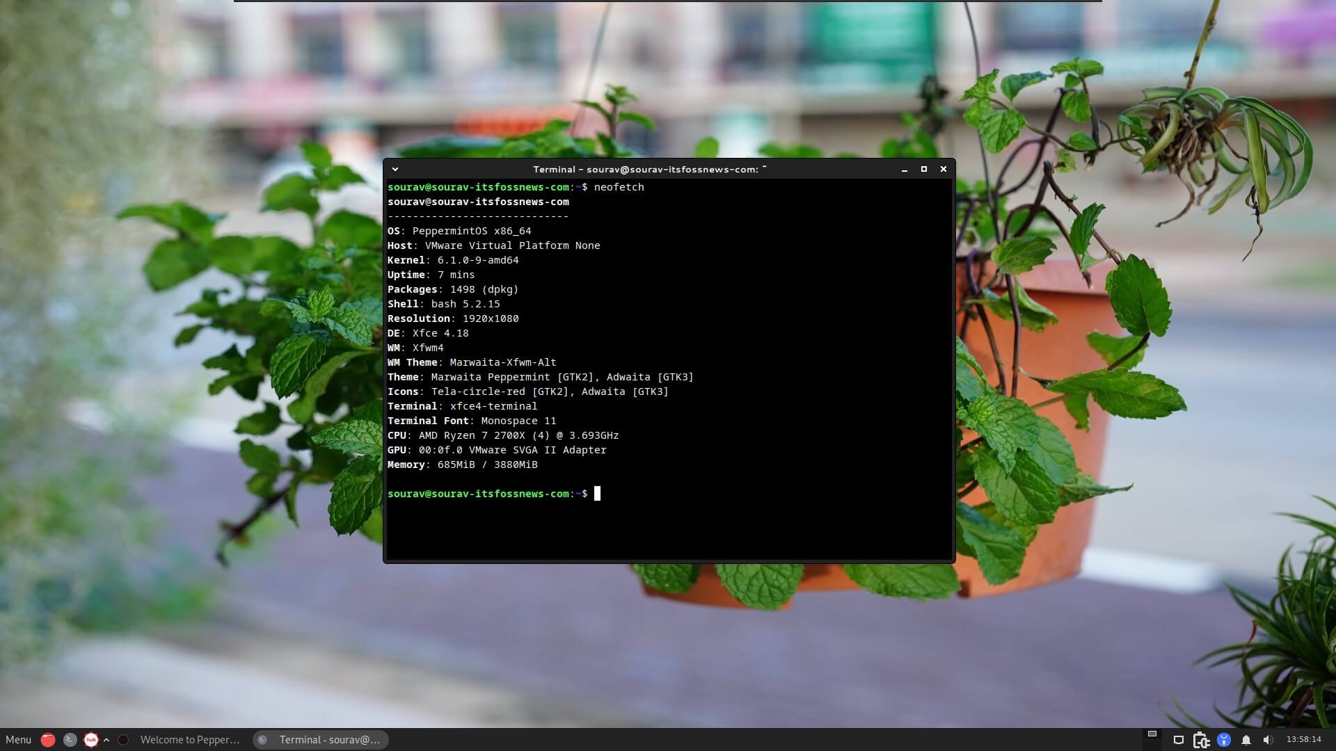Viewport: 1336px width, 751px height.
Task: Click the workspace pager in the system tray
Action: point(1152,735)
